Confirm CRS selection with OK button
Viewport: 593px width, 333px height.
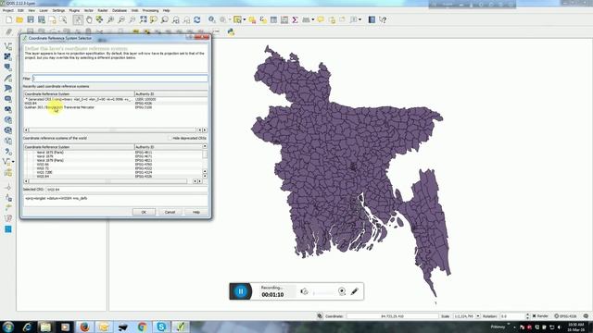click(144, 212)
